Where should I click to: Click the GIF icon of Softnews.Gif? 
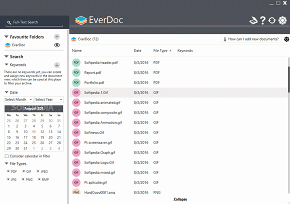pos(76,132)
